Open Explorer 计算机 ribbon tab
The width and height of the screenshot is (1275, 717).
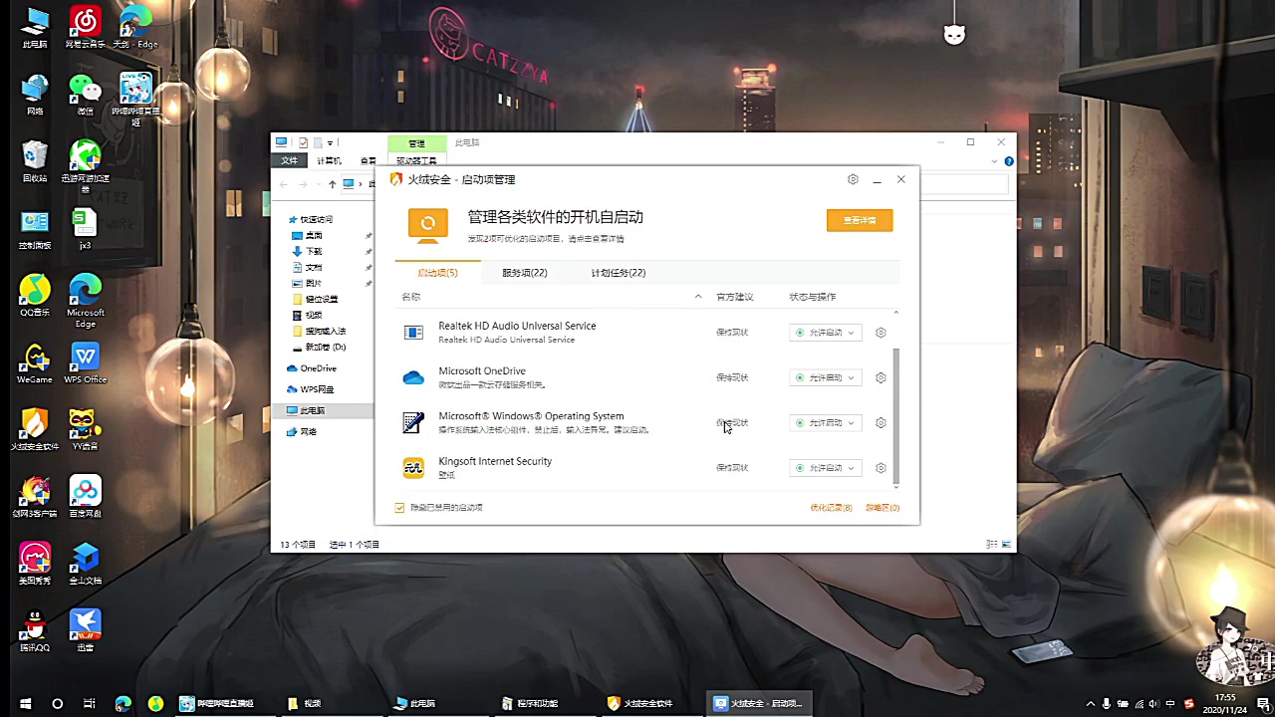pyautogui.click(x=329, y=160)
